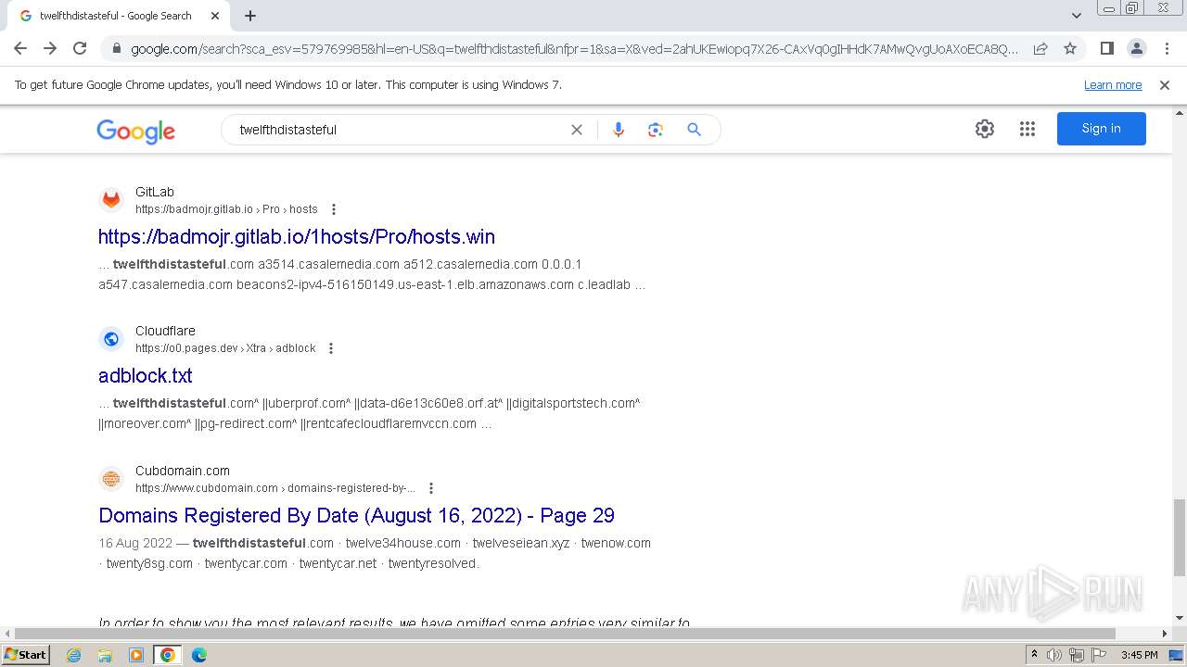The height and width of the screenshot is (667, 1187).
Task: Click the o0.pages.dev Xtra adblock breadcrumb
Action: pos(225,348)
